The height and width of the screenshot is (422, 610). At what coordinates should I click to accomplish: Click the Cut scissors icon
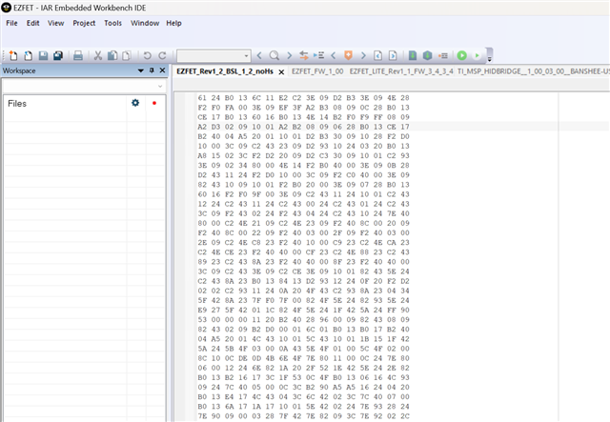coord(97,55)
